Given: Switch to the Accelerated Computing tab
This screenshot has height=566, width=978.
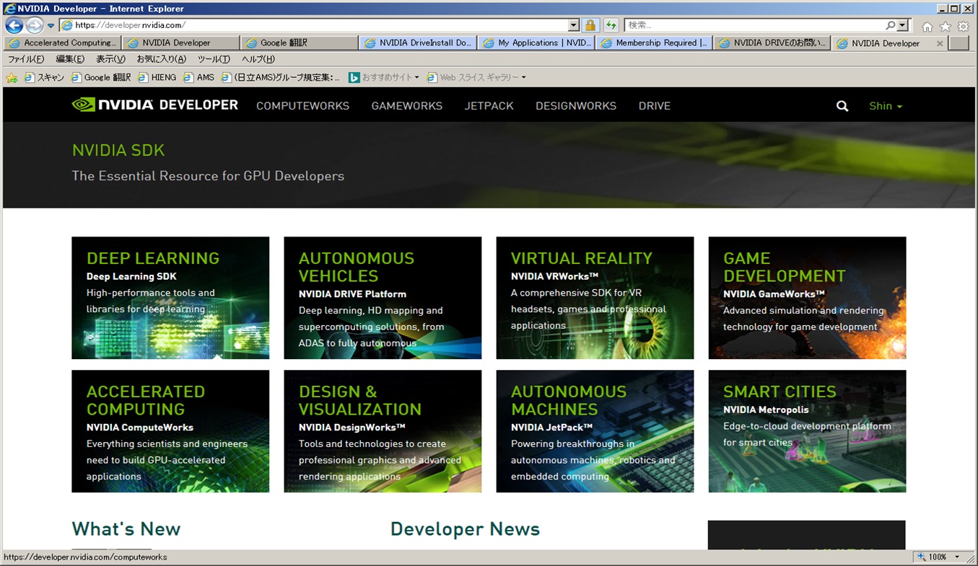Looking at the screenshot, I should tap(63, 43).
